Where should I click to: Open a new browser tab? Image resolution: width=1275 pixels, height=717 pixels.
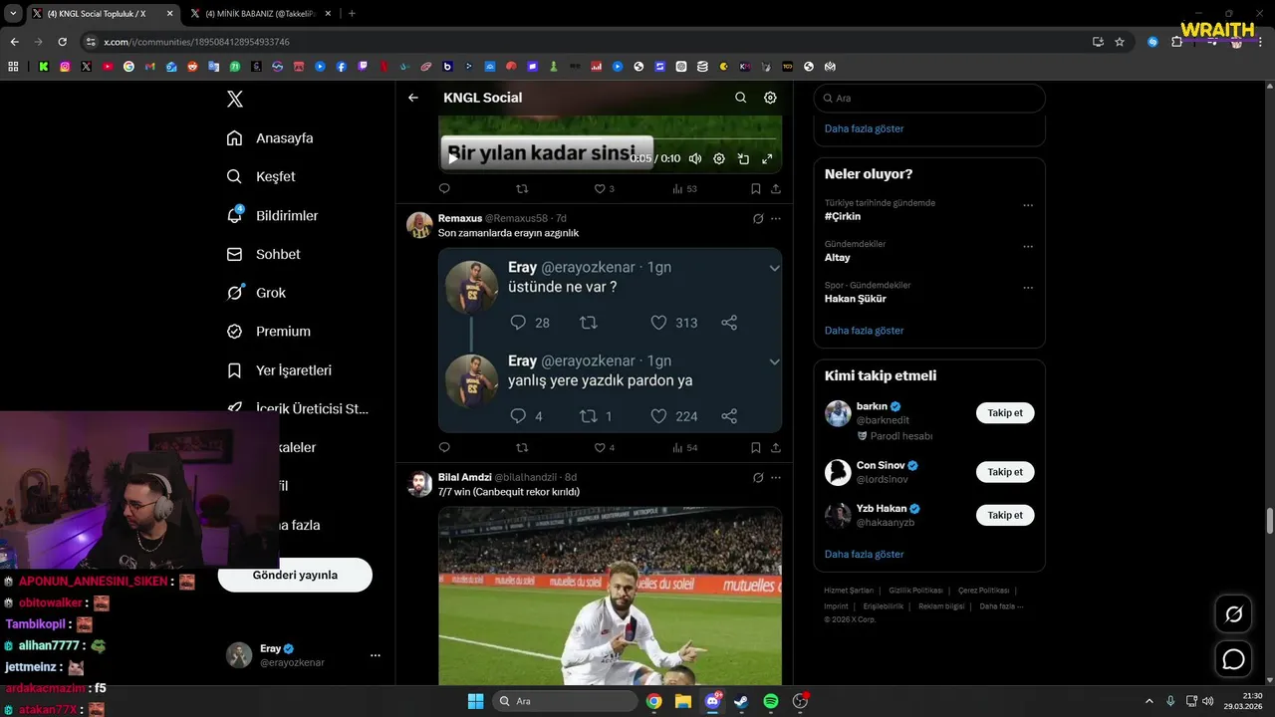point(352,14)
